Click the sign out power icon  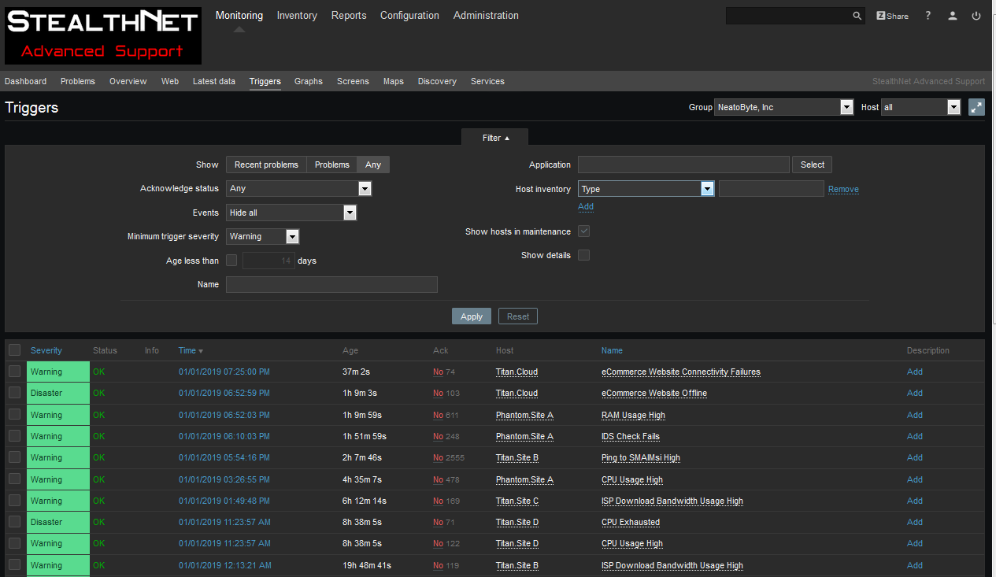(x=976, y=16)
